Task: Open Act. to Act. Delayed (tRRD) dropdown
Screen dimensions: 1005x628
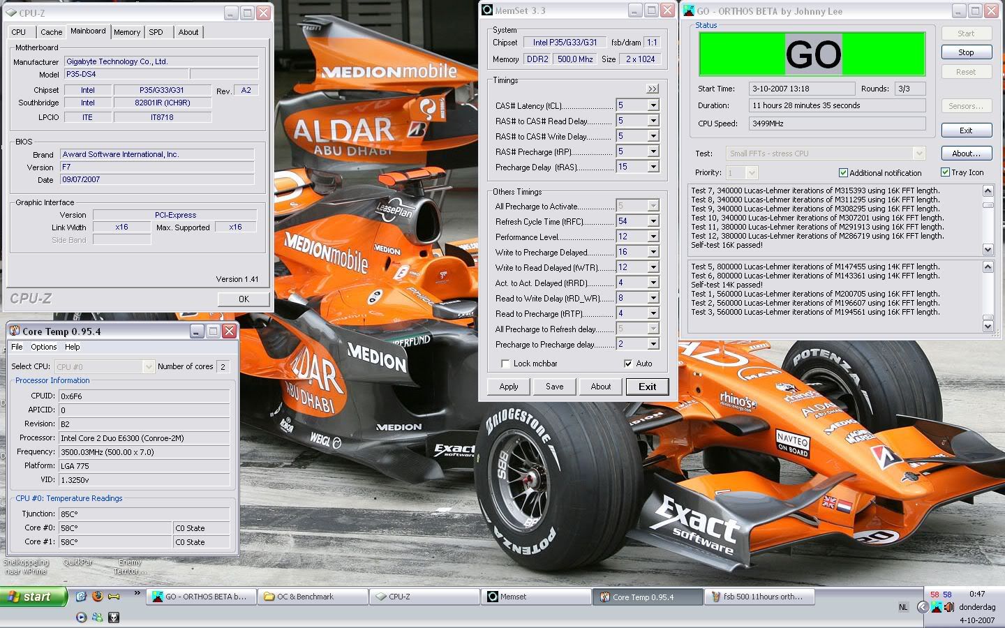Action: pos(653,283)
